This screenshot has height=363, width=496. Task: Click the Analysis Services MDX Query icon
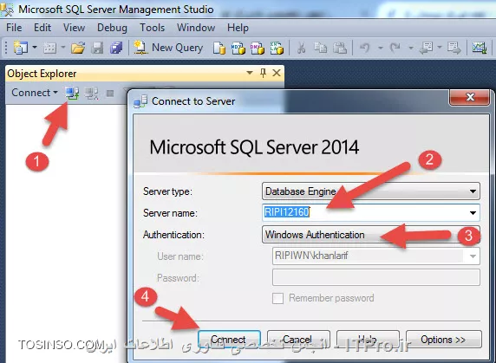238,48
